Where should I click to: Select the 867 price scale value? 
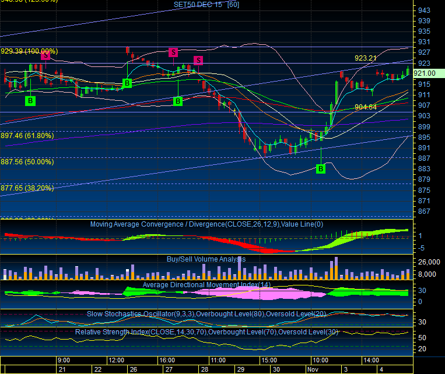pyautogui.click(x=424, y=211)
